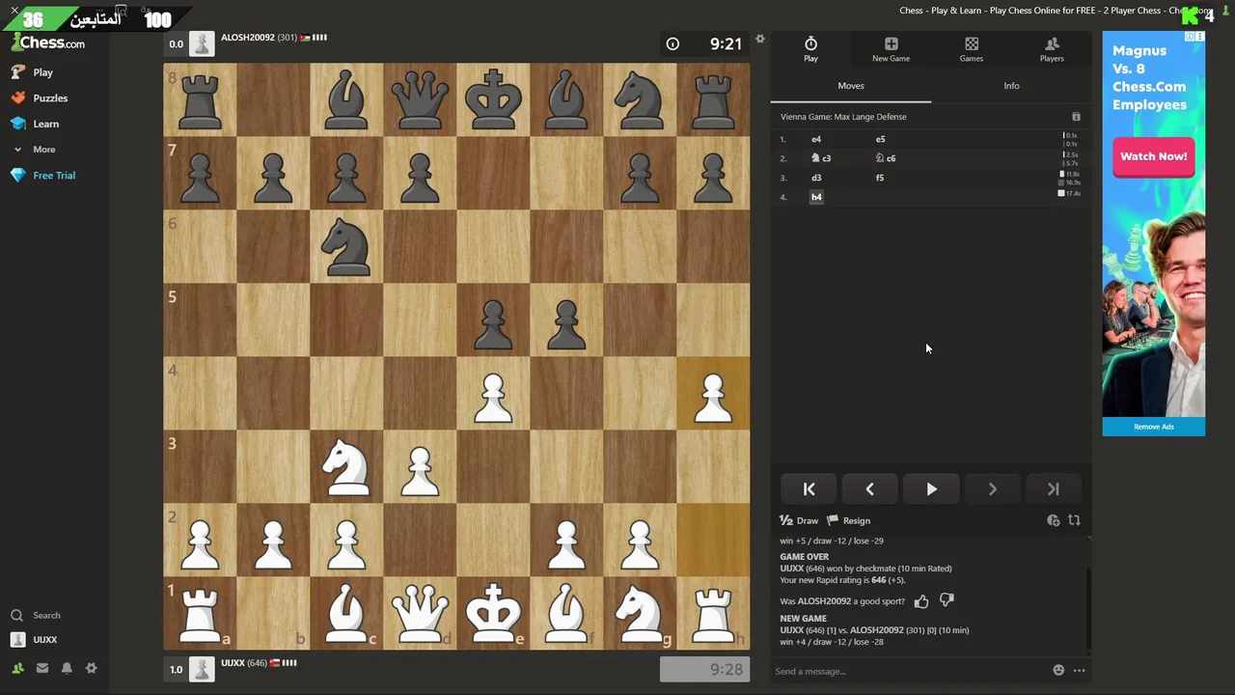Click the opponent's clock showing 9:21
Screen dimensions: 1235x695
pyautogui.click(x=704, y=43)
